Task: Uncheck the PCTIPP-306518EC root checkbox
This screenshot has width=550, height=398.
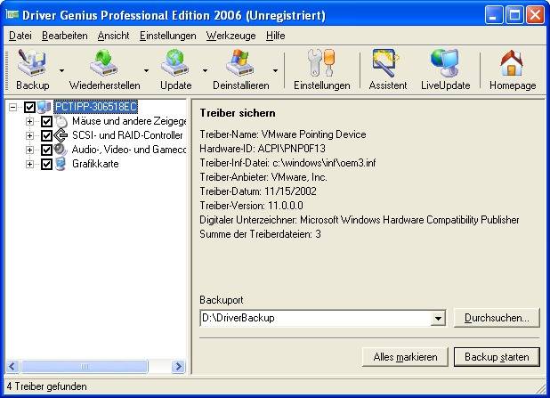Action: tap(29, 107)
